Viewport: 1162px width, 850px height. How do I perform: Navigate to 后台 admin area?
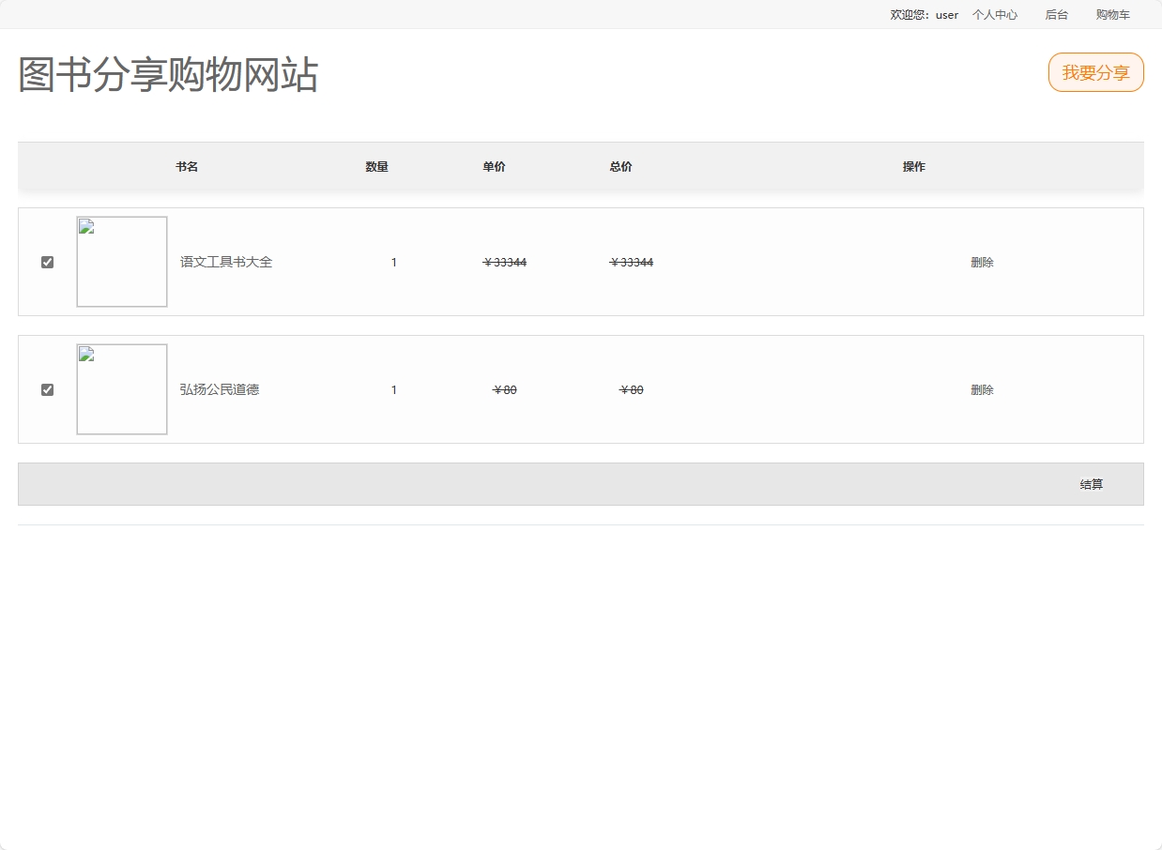pos(1056,14)
